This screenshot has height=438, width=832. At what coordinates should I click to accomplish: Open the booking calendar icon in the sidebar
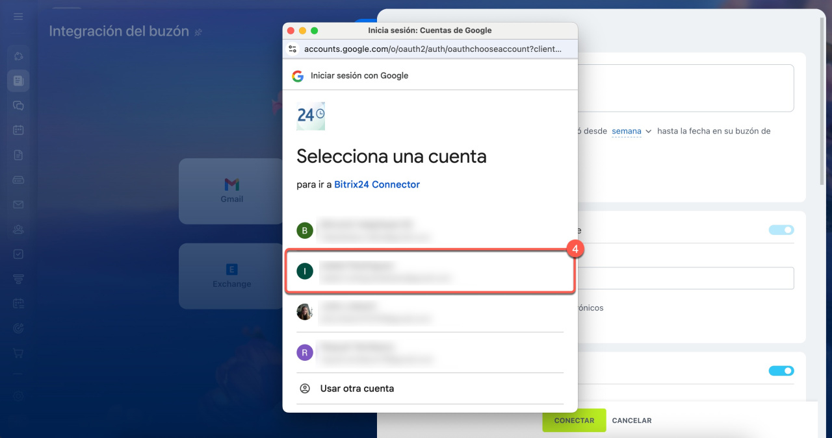pos(18,303)
